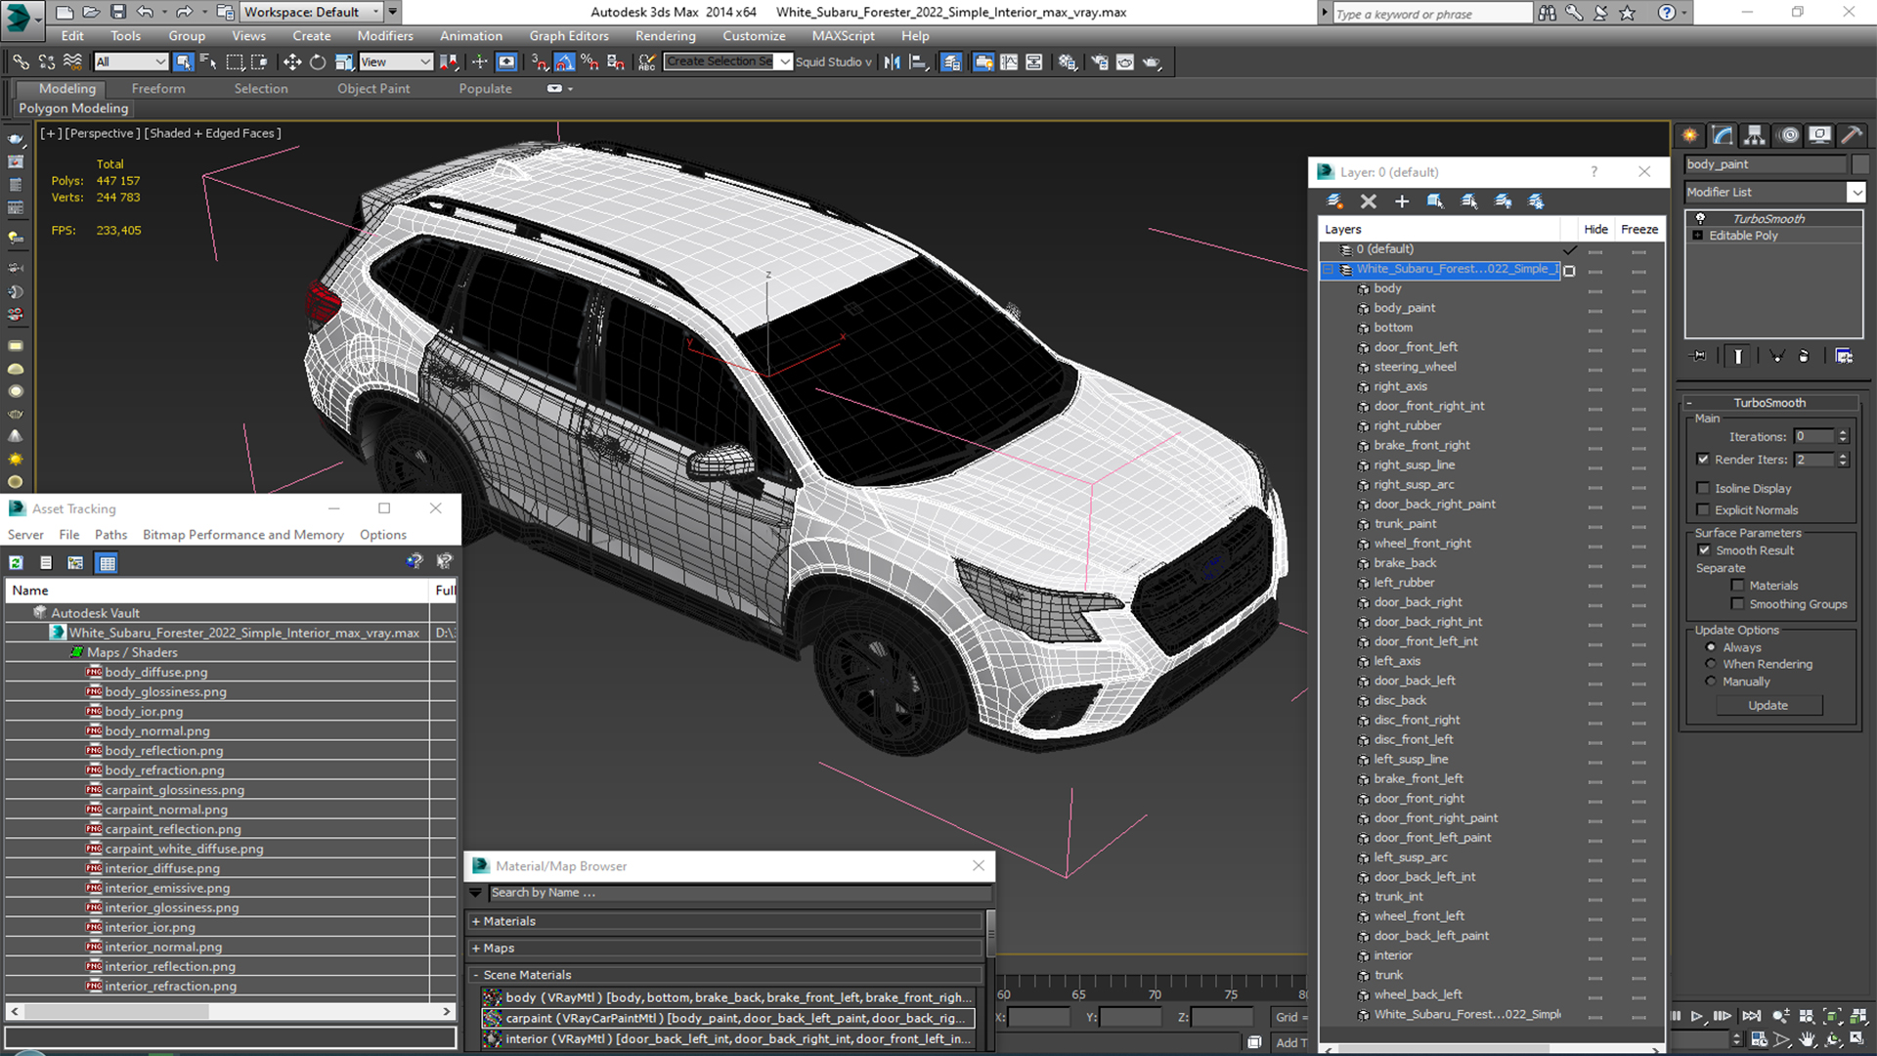
Task: Open the Undo button in title bar
Action: click(x=145, y=12)
